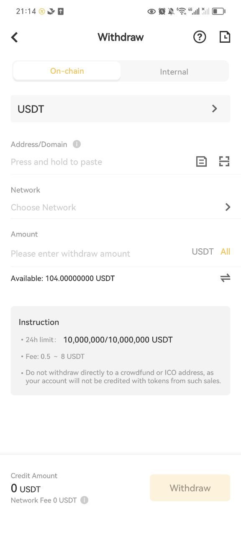Viewport: 241px width, 536px height.
Task: Switch to the Internal tab
Action: tap(174, 72)
